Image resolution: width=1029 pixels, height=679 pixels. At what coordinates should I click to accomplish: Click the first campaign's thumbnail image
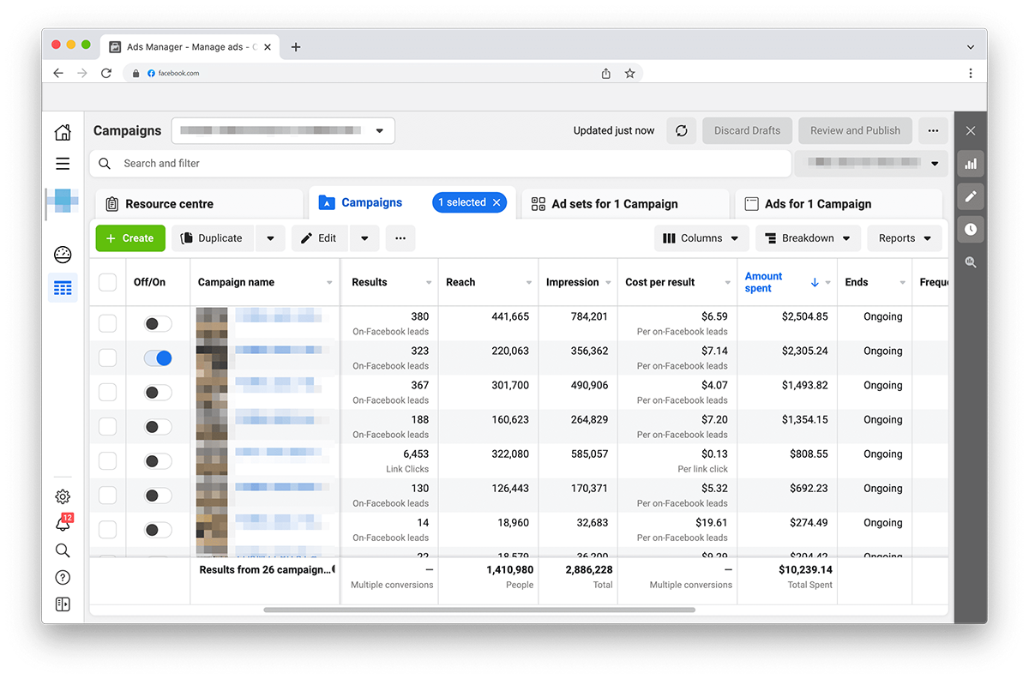[x=212, y=323]
